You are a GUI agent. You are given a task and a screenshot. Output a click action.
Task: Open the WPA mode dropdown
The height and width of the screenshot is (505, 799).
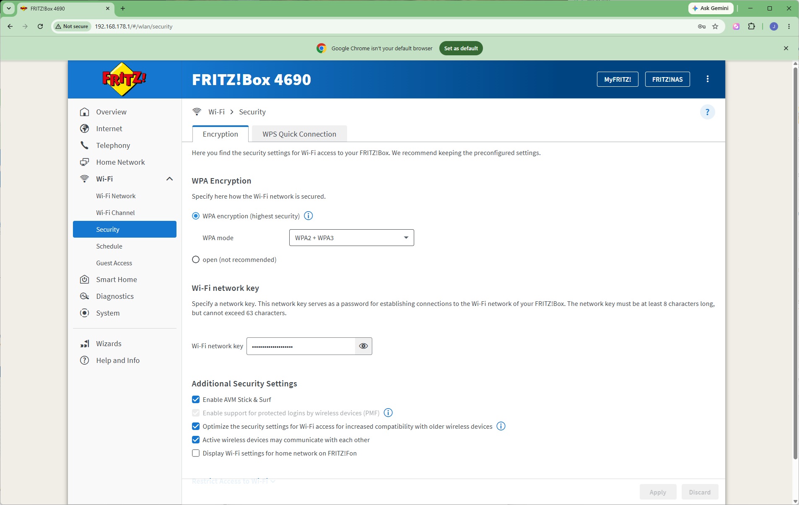(351, 238)
